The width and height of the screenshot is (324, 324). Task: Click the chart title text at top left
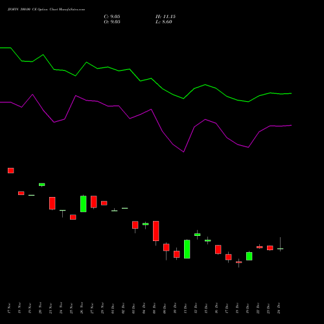click(x=46, y=10)
